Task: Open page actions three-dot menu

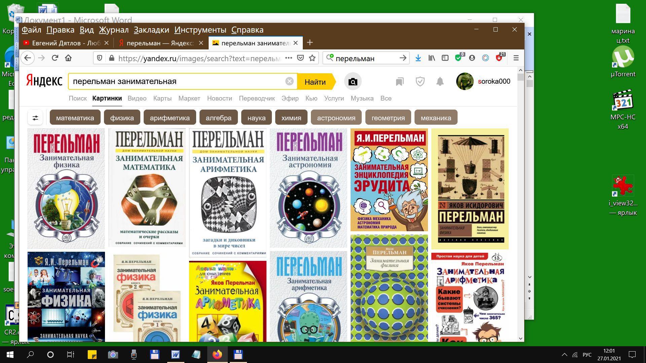Action: (x=288, y=58)
